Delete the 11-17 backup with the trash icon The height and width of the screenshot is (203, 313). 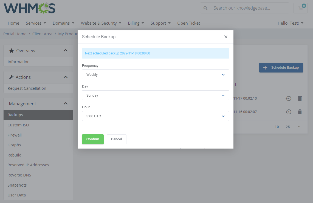point(300,98)
